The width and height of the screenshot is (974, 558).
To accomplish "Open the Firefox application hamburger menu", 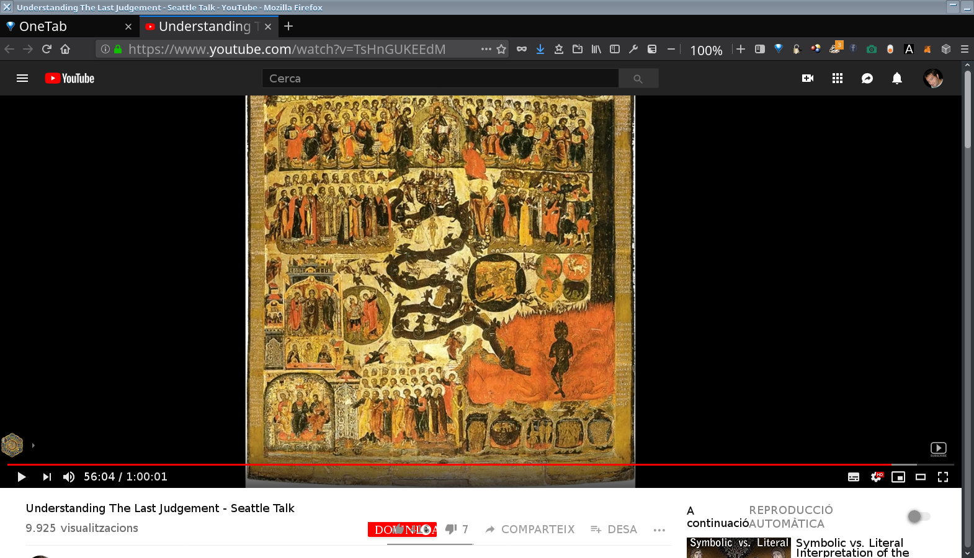I will click(965, 49).
